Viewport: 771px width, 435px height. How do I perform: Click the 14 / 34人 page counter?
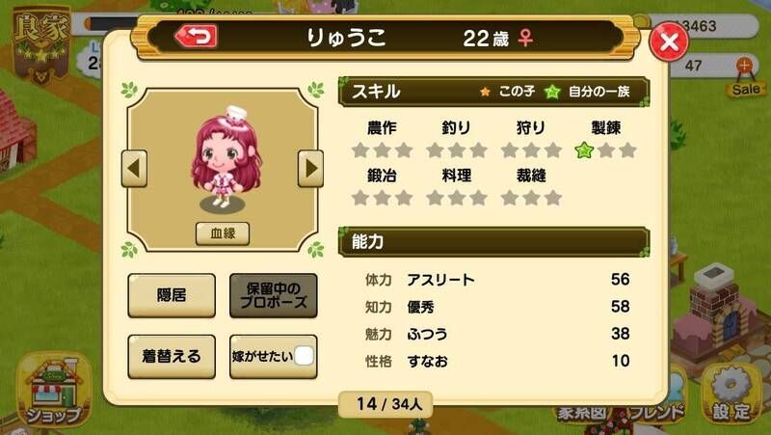tap(385, 404)
